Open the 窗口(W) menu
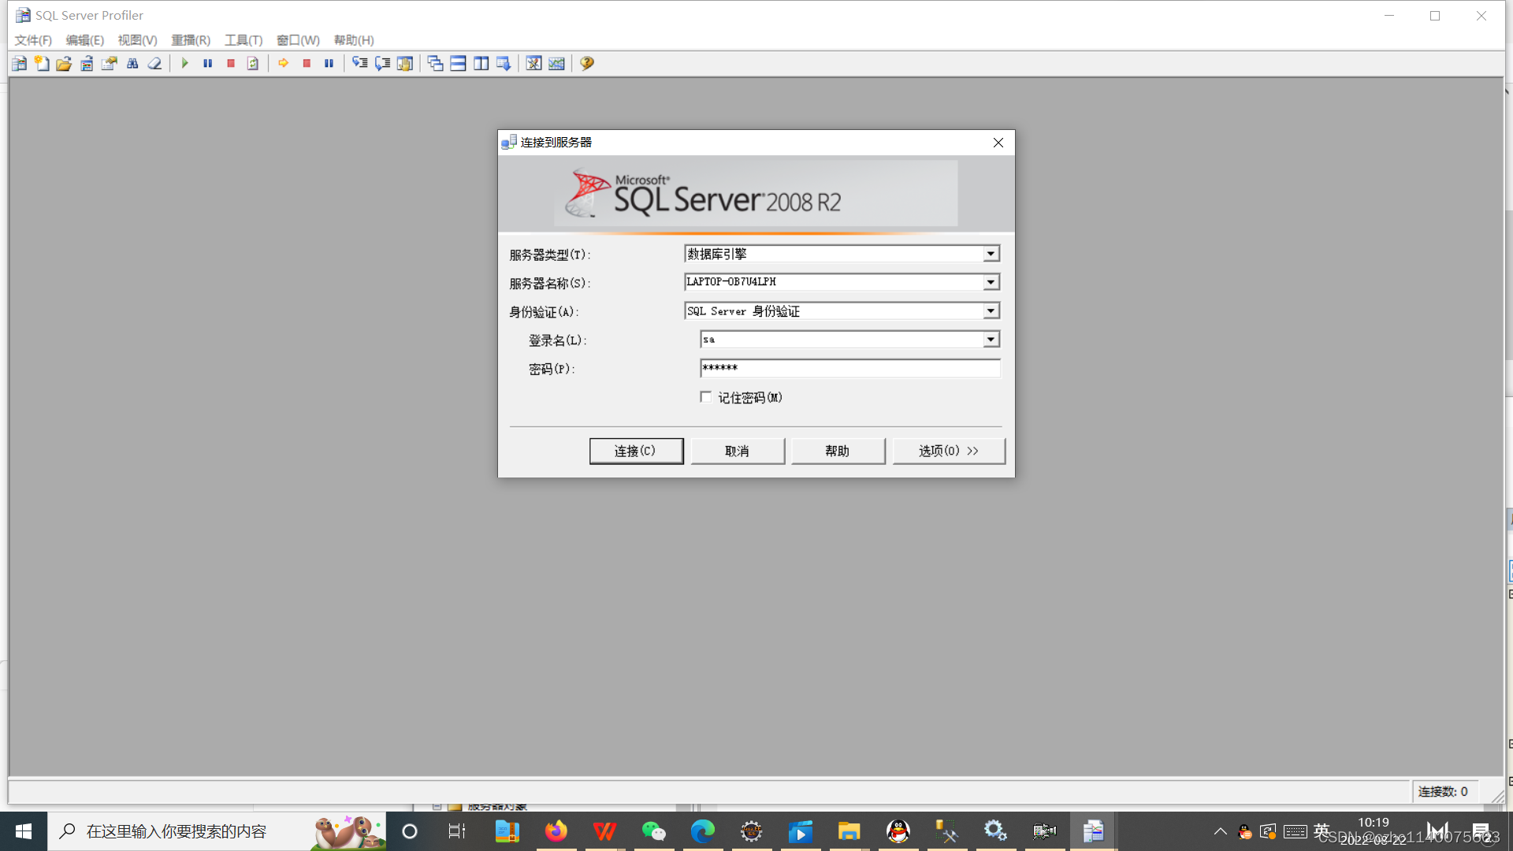Viewport: 1513px width, 851px height. pyautogui.click(x=298, y=40)
